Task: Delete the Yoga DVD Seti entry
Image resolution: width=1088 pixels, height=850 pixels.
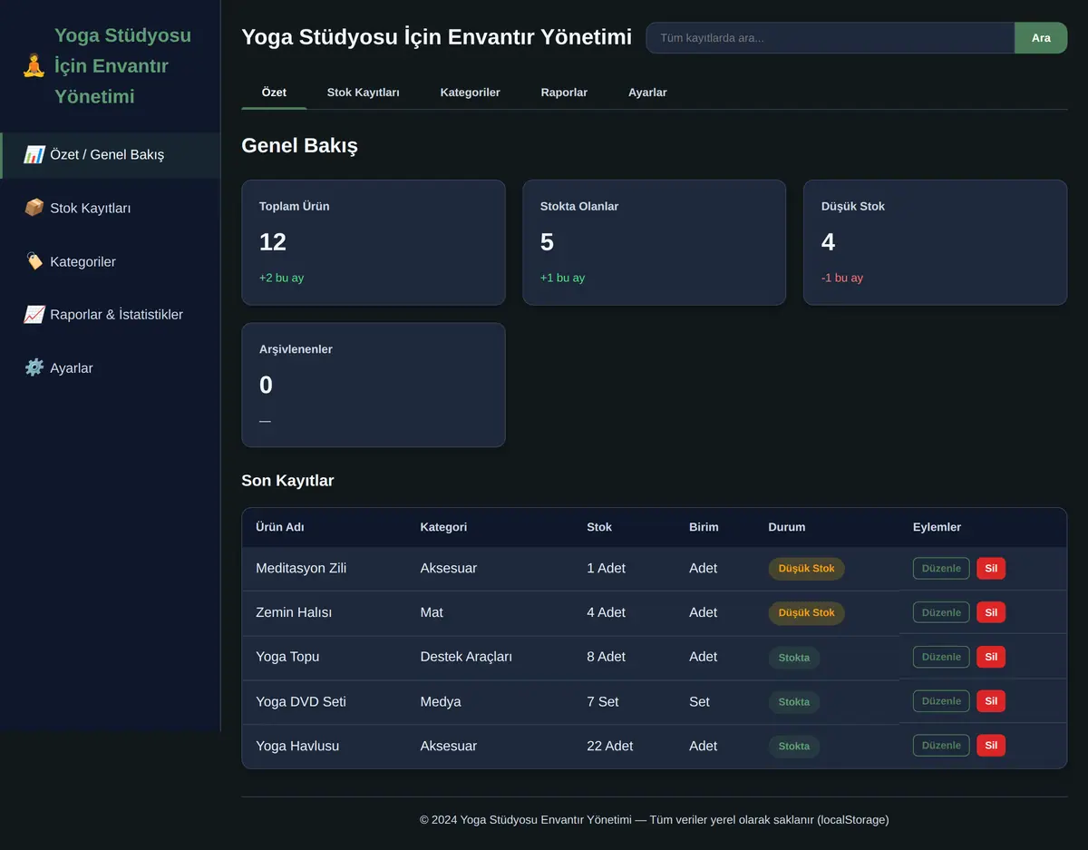Action: click(991, 701)
